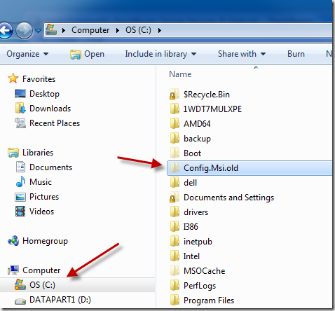Open the Share with dropdown
Image resolution: width=335 pixels, height=311 pixels.
(242, 54)
